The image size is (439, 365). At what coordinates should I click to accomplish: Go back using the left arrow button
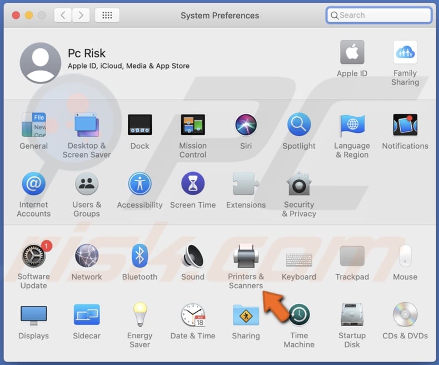pos(63,16)
